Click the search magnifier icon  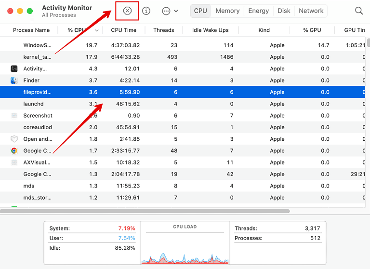click(x=359, y=11)
